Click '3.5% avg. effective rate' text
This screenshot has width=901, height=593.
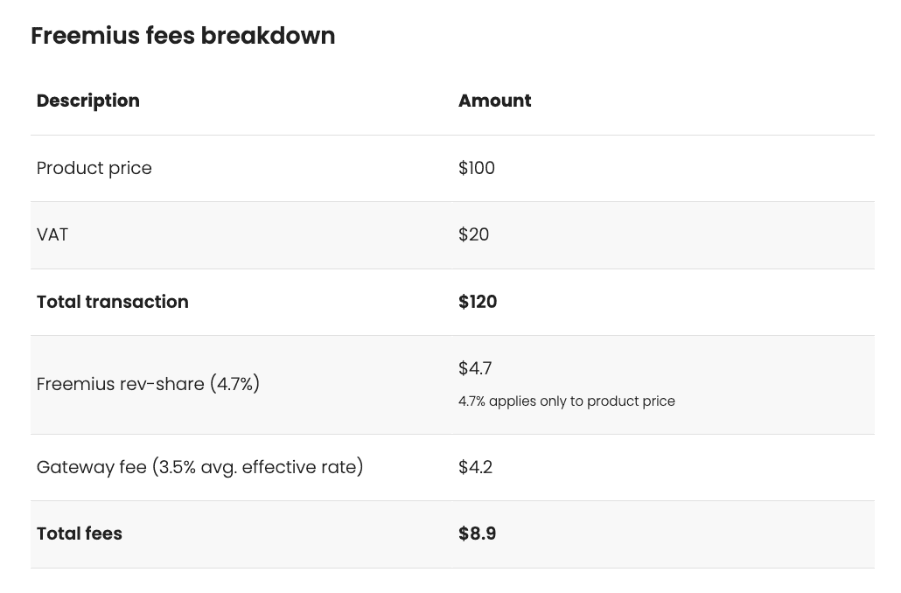(x=257, y=467)
